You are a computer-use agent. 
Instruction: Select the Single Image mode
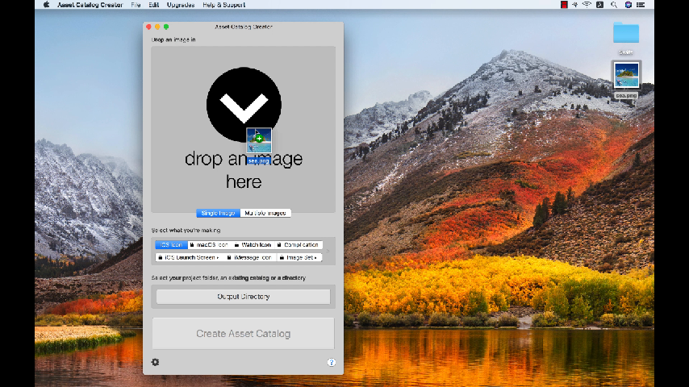(219, 213)
